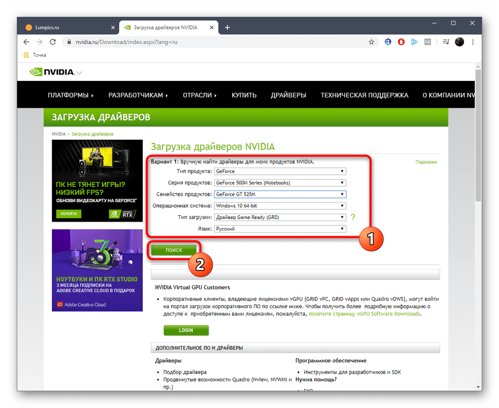Click the green LOGIN button
The image size is (499, 408).
click(x=186, y=330)
